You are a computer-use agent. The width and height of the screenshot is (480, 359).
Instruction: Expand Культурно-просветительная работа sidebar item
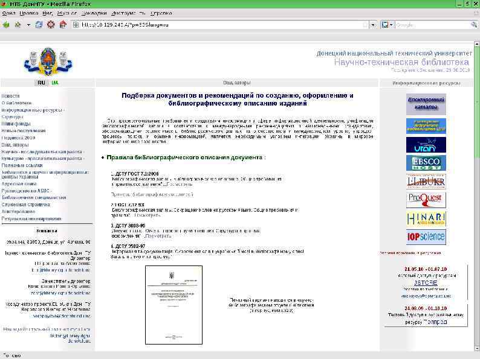point(43,159)
